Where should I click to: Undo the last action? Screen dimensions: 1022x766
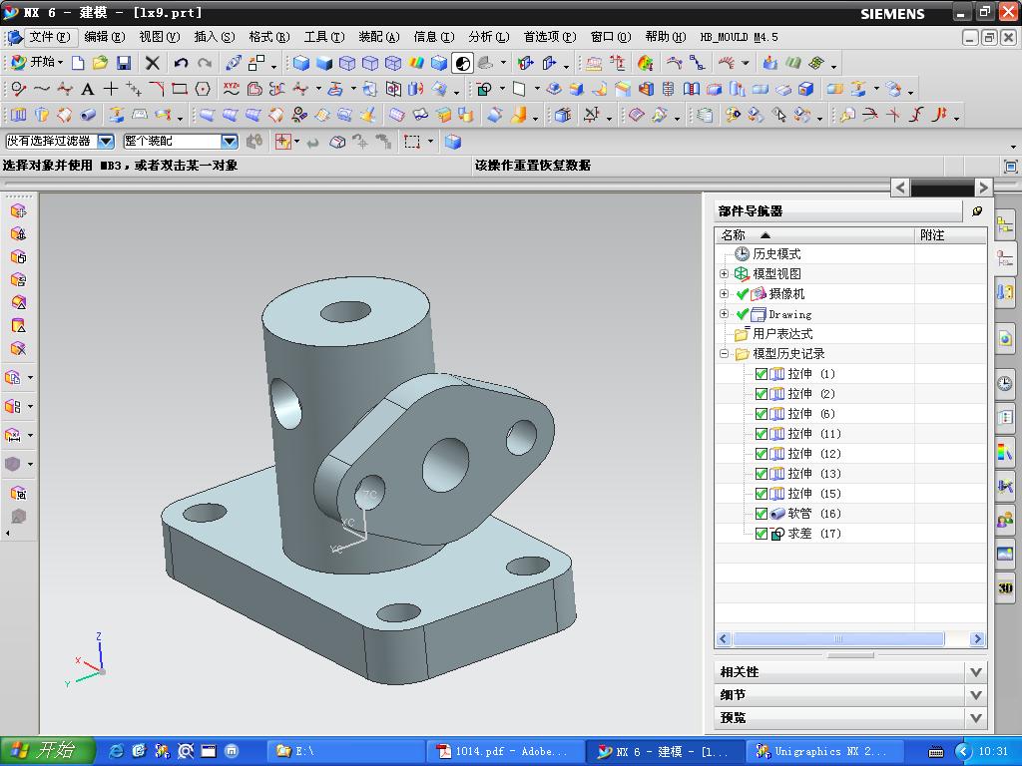click(x=181, y=63)
